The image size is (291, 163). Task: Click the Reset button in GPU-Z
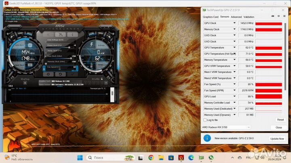coord(280,120)
